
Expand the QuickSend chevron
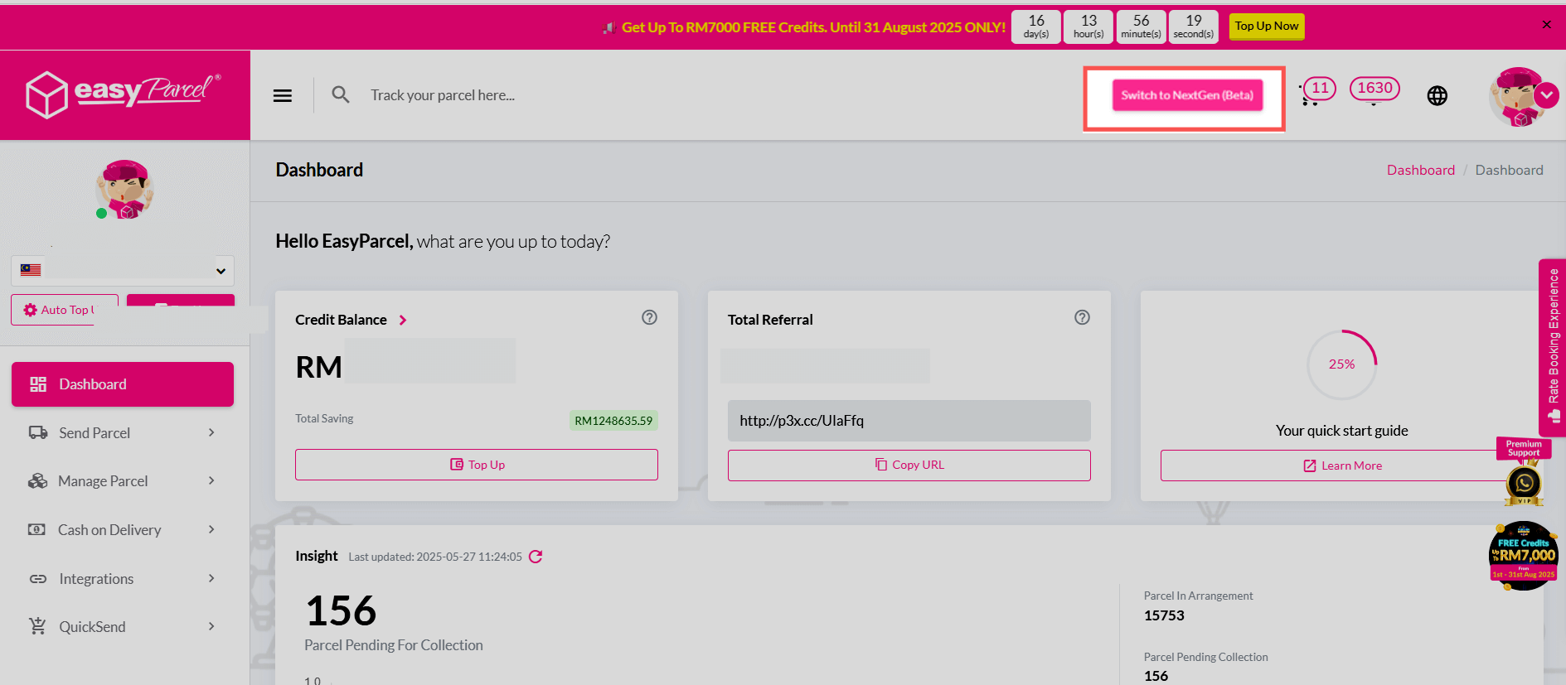pyautogui.click(x=211, y=626)
